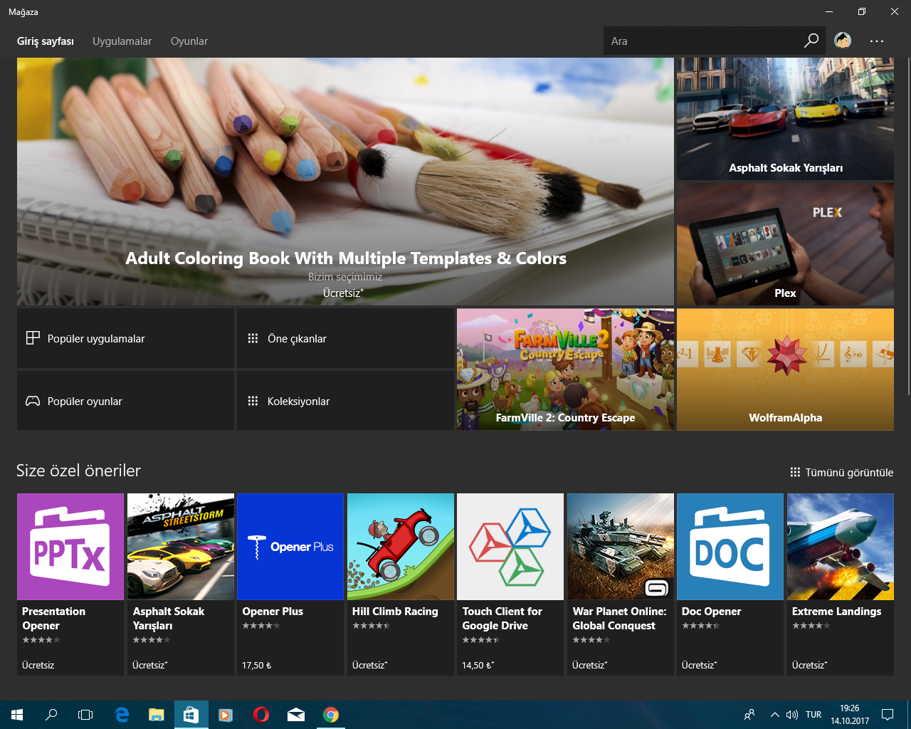Viewport: 911px width, 729px height.
Task: Open Asphalt Streetstorm recommendation icon
Action: coord(181,547)
